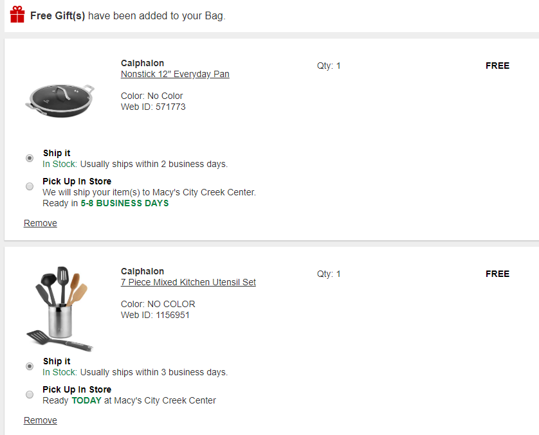Select Ship it for the Utensil Set
This screenshot has height=435, width=539.
(30, 366)
